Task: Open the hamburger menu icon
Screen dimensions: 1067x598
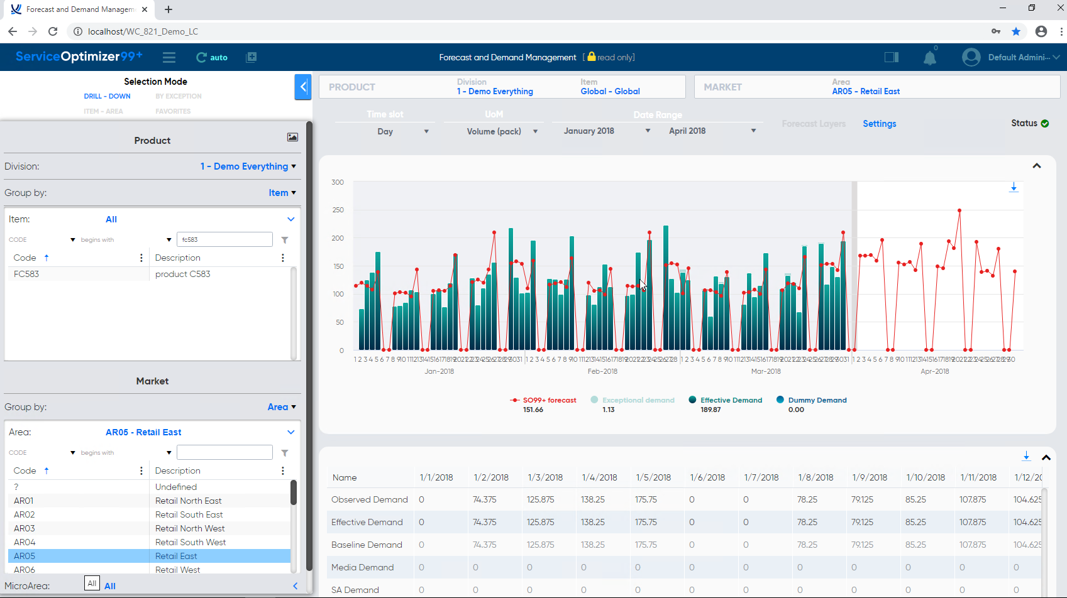Action: point(169,57)
